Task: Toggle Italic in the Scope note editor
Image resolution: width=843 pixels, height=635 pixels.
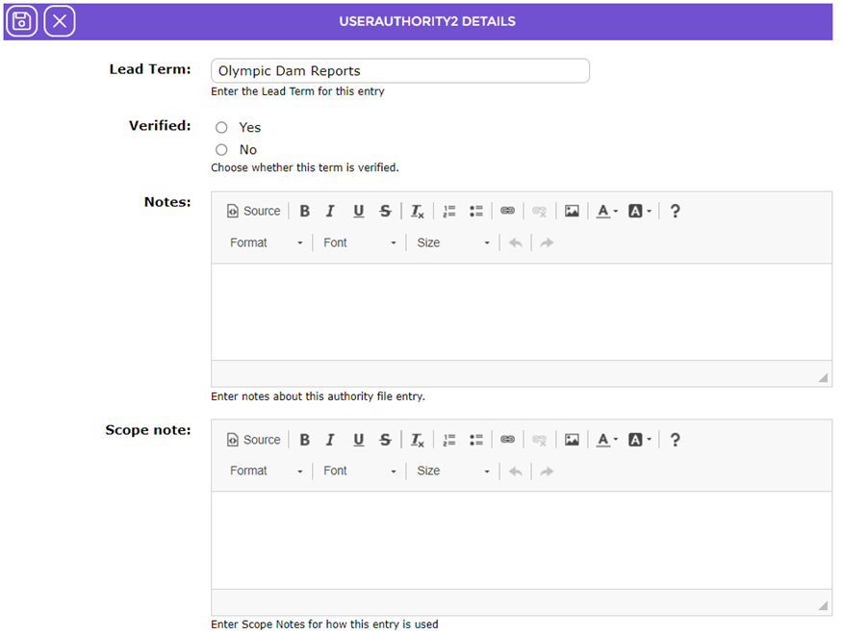Action: [x=330, y=440]
